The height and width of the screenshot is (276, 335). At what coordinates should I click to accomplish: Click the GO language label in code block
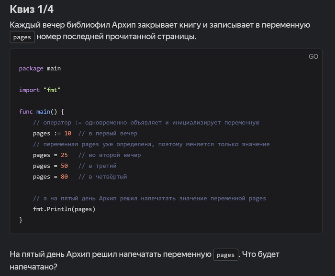pyautogui.click(x=313, y=56)
